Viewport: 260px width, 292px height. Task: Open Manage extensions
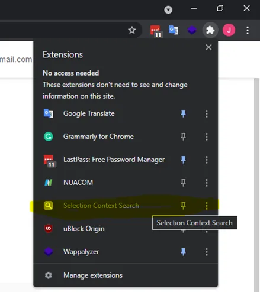click(x=126, y=275)
